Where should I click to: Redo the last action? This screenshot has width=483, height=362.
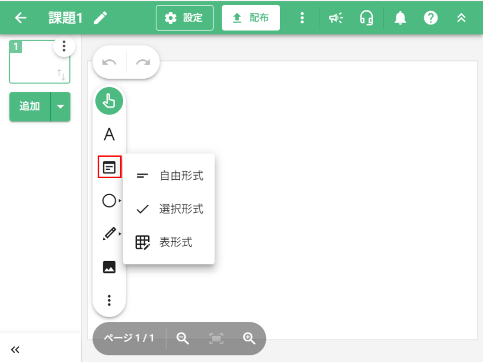[x=143, y=63]
